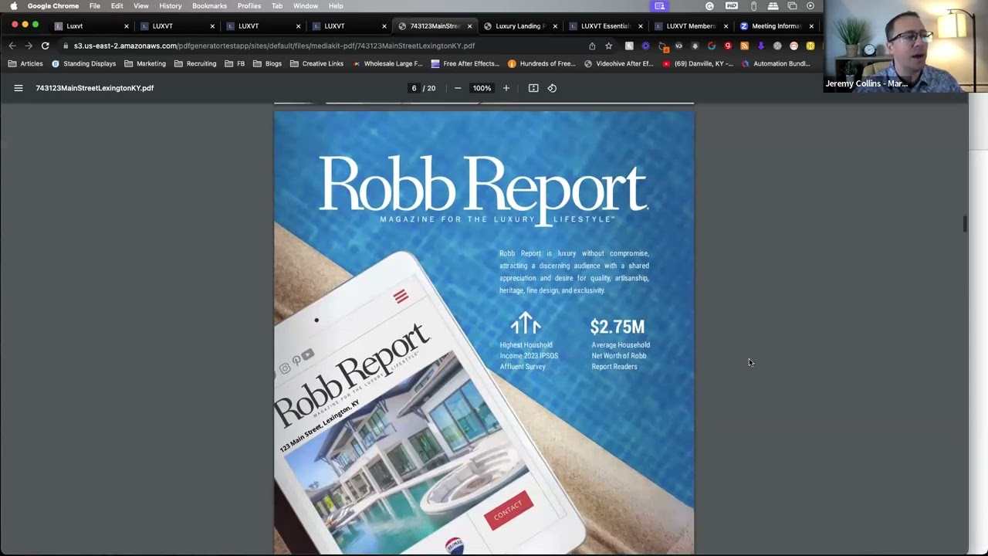The image size is (988, 556).
Task: Open the orange RSS feed extension
Action: click(744, 46)
